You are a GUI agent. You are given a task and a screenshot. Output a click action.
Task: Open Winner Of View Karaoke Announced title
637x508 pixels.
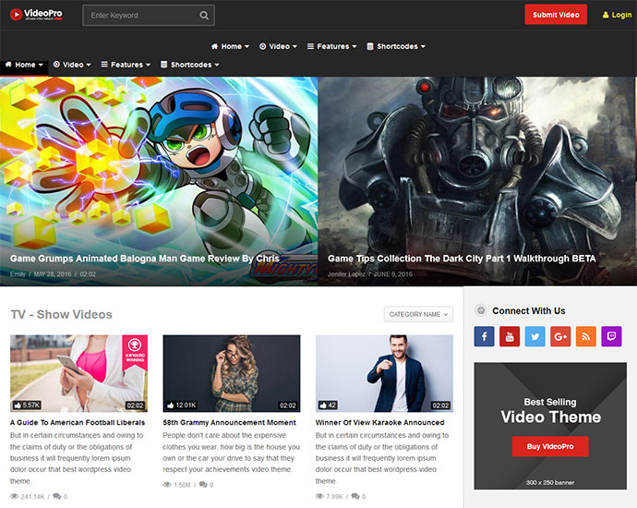point(379,423)
